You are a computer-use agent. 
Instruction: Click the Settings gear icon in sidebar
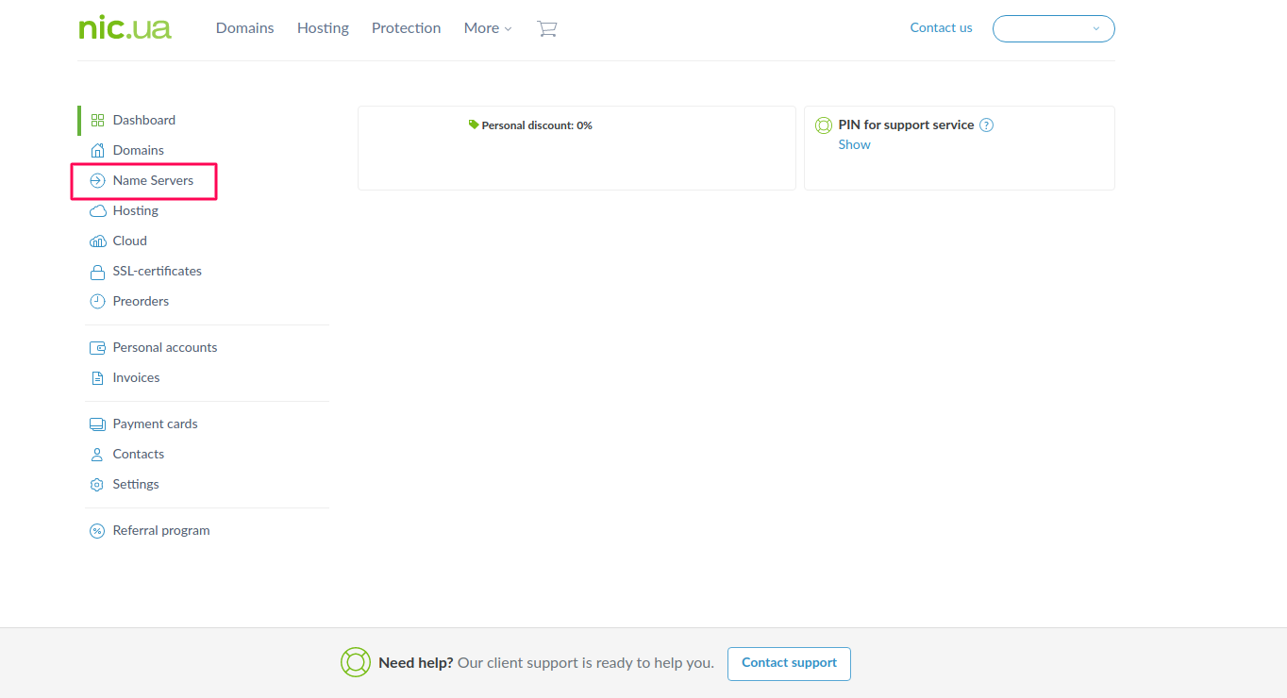point(97,484)
